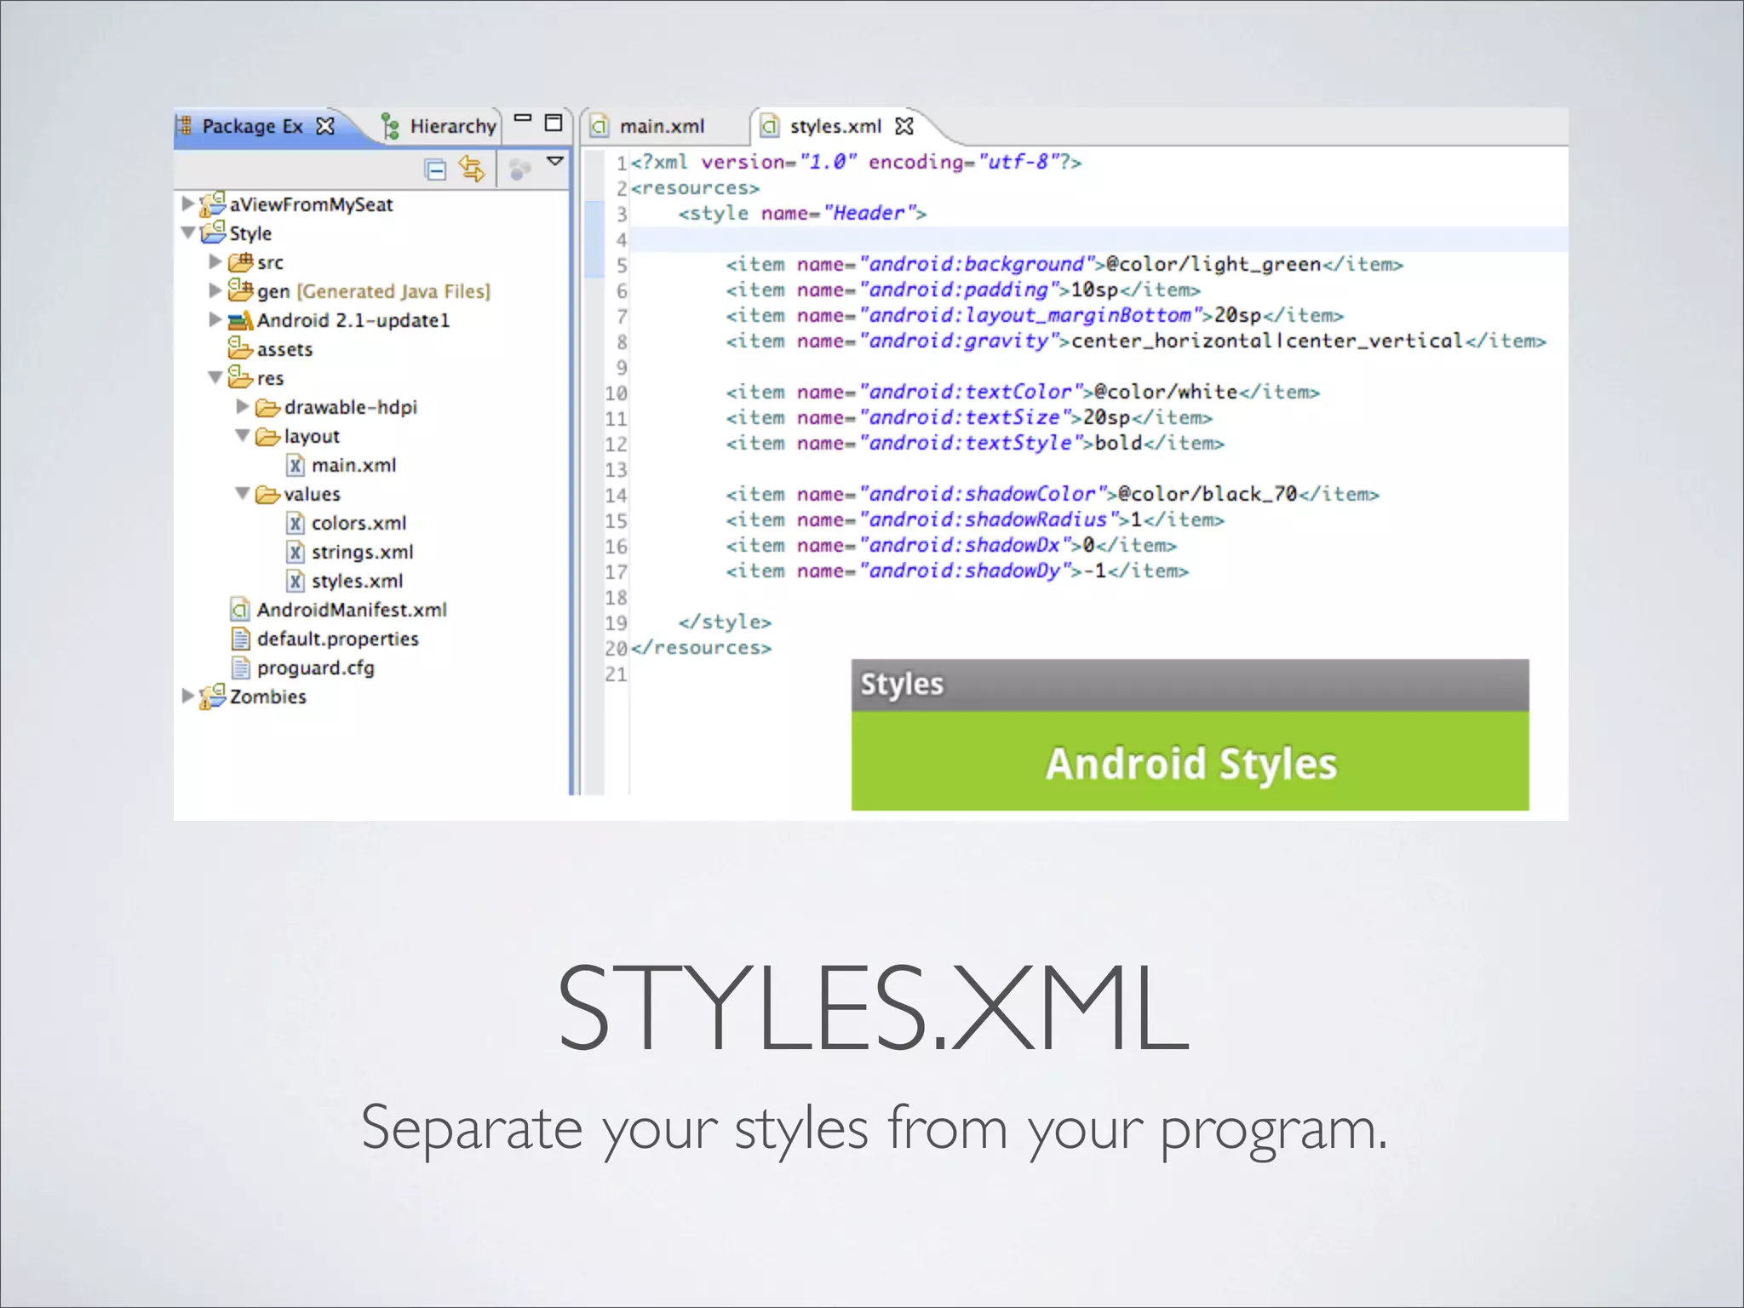Screen dimensions: 1744x1308
Task: Click the android:gravity item line
Action: pos(1136,341)
